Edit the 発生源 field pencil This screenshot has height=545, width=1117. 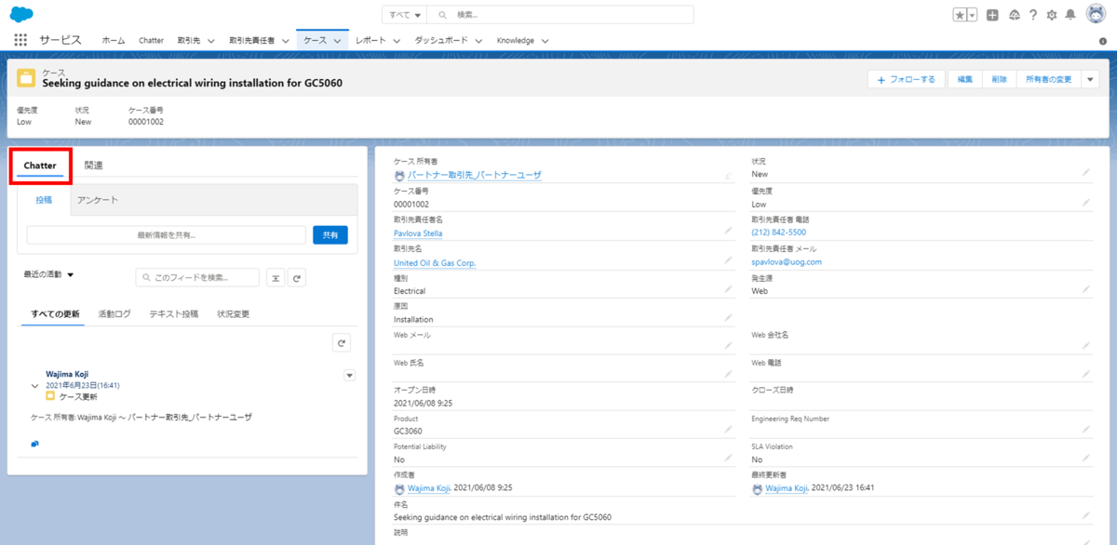click(x=1085, y=289)
